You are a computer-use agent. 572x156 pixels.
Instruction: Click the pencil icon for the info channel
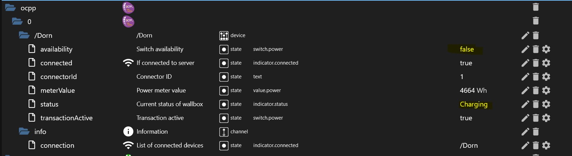525,132
